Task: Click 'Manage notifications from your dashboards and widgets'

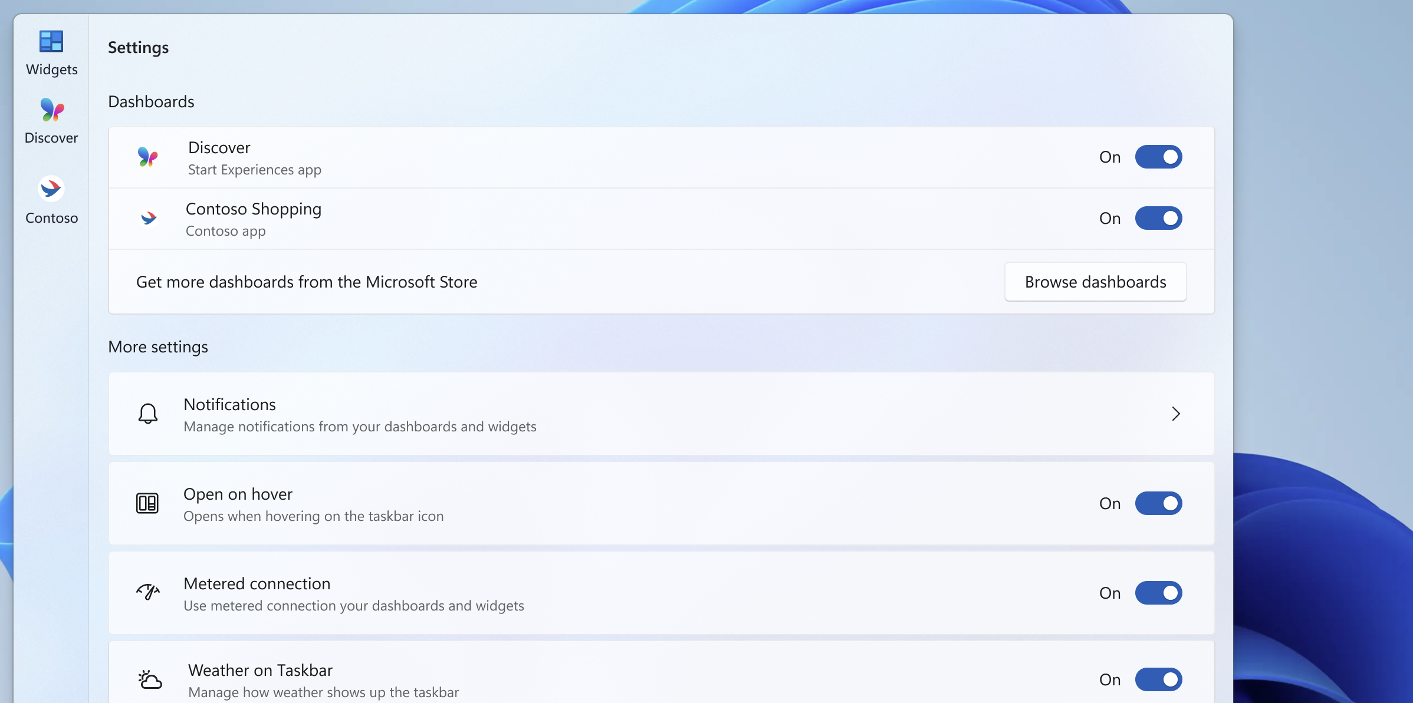Action: click(360, 427)
